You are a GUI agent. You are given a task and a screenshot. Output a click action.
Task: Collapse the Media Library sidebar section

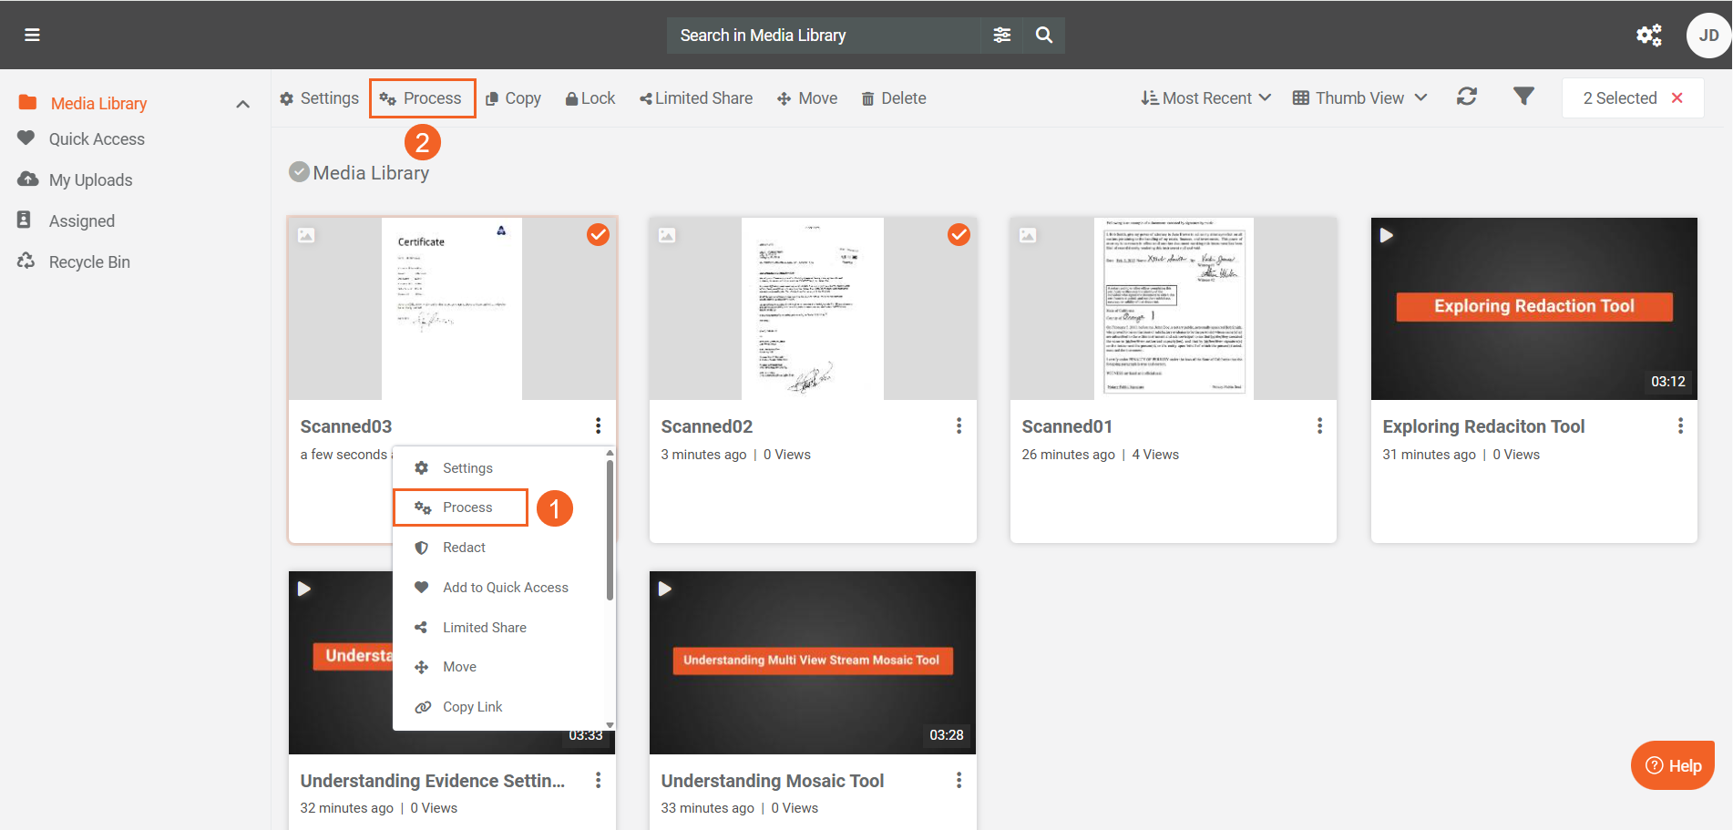(242, 104)
